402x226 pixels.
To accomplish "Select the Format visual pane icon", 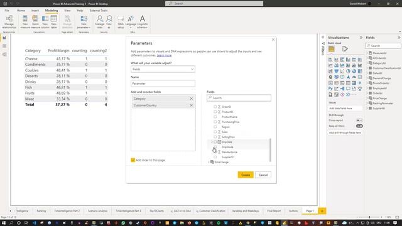I will (x=345, y=49).
